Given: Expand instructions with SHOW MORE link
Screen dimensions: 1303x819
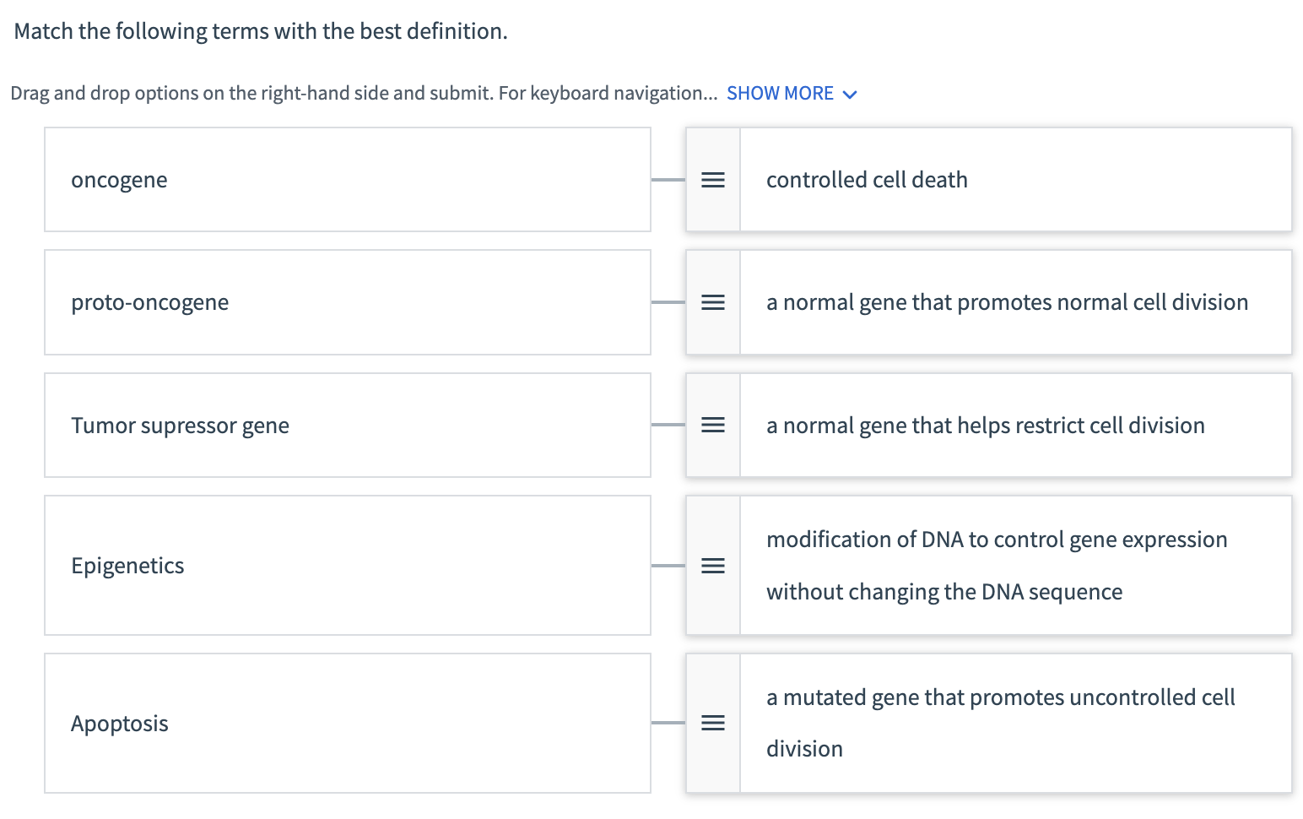Looking at the screenshot, I should point(780,93).
